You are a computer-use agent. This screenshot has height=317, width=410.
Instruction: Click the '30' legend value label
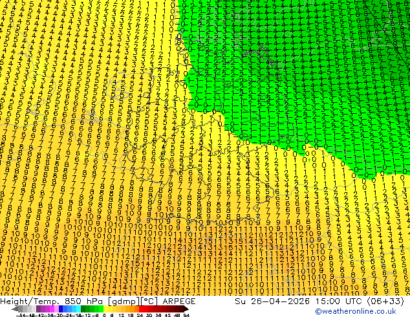[x=149, y=316]
